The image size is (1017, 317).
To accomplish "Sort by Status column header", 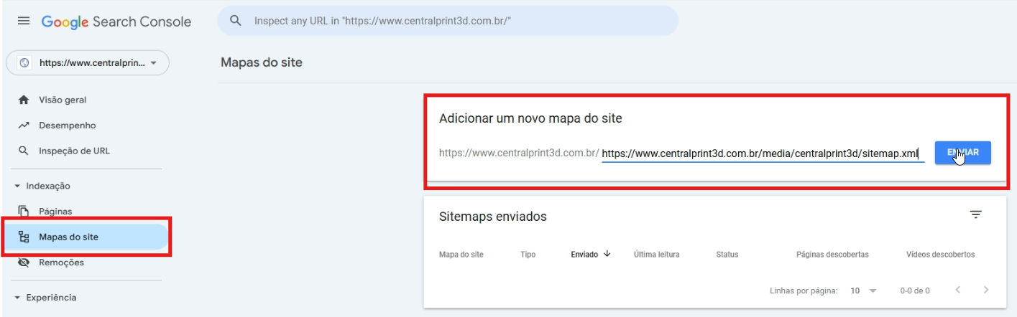I will point(727,255).
